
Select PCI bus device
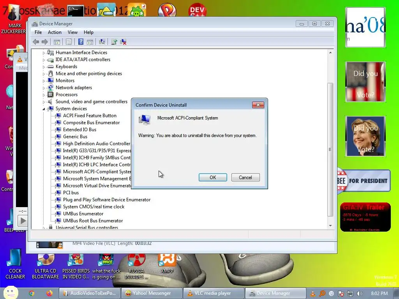tap(71, 193)
